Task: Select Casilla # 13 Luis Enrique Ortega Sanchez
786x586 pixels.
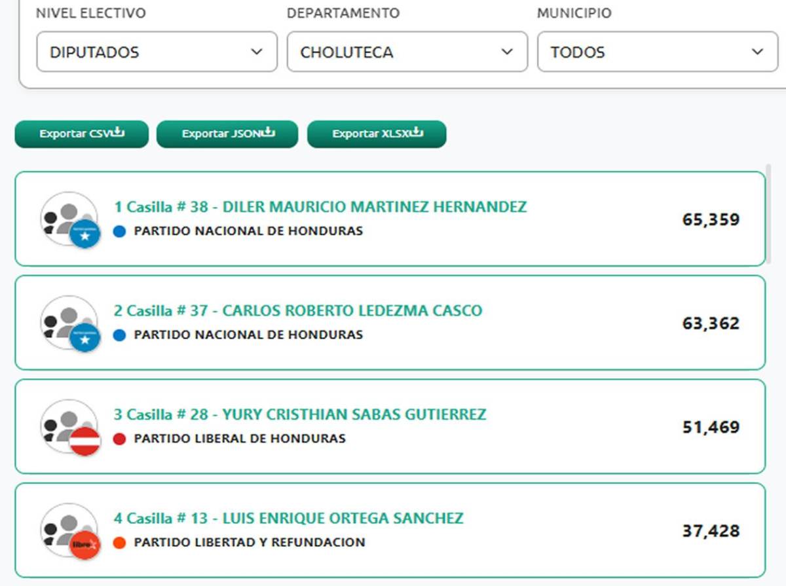Action: pos(289,519)
